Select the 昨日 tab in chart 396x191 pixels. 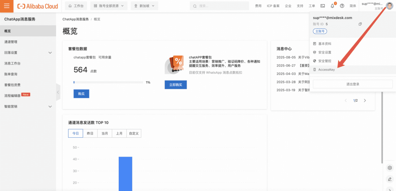point(90,133)
